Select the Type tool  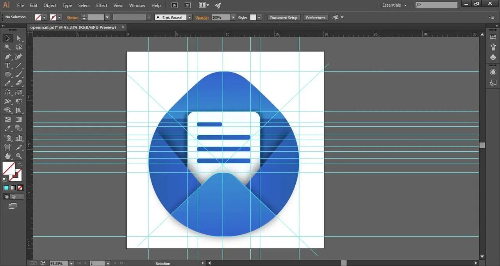coord(7,66)
